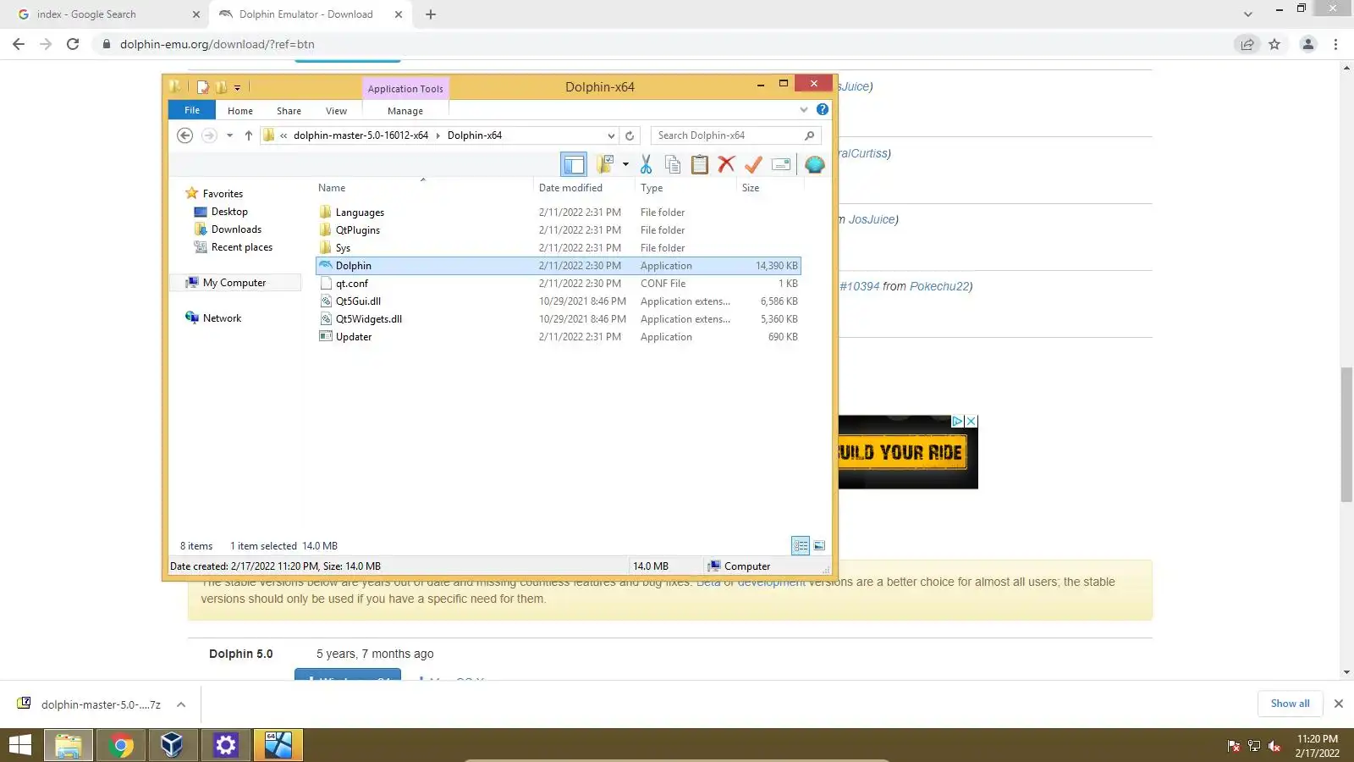1354x762 pixels.
Task: Click Properties icon in quick access toolbar
Action: [203, 87]
